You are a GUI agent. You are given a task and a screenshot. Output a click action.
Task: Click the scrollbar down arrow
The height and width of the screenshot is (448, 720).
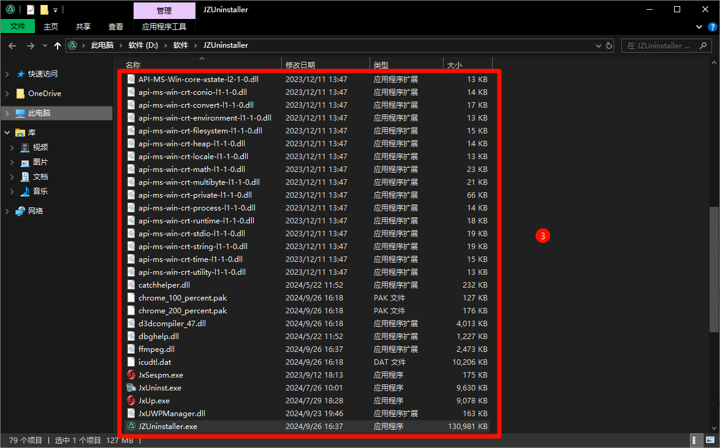pos(714,427)
